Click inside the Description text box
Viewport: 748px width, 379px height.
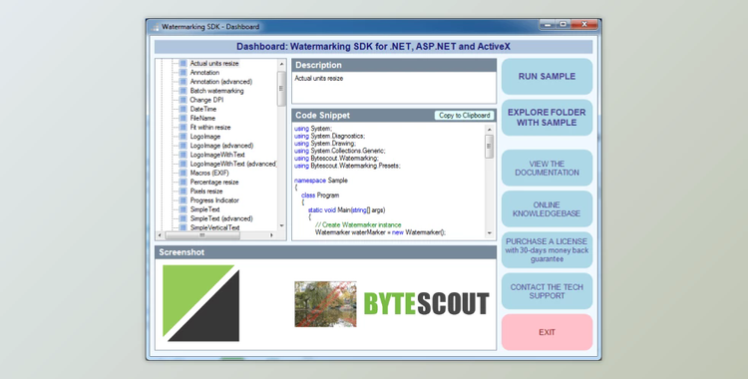coord(394,88)
